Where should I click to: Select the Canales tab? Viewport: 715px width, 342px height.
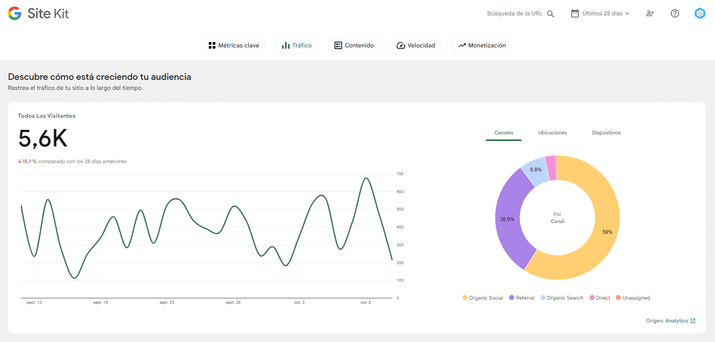click(503, 133)
